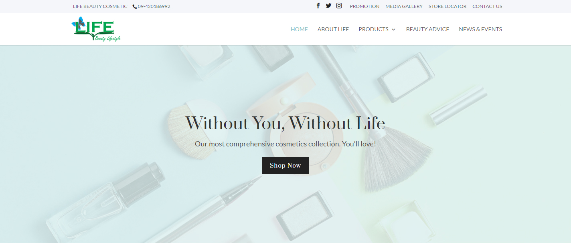This screenshot has width=571, height=244.
Task: Open the Facebook social icon
Action: point(318,6)
